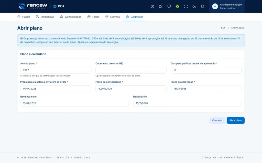Click the Cancelar button

(217, 120)
